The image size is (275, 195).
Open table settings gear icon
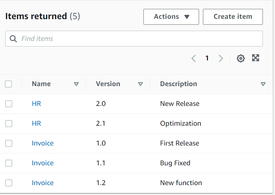tap(241, 58)
